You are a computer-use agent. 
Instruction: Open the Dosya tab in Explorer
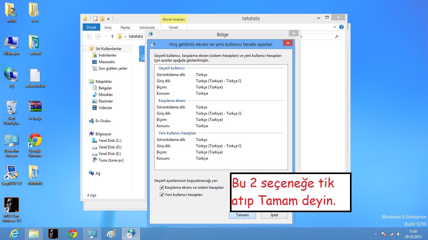click(91, 27)
